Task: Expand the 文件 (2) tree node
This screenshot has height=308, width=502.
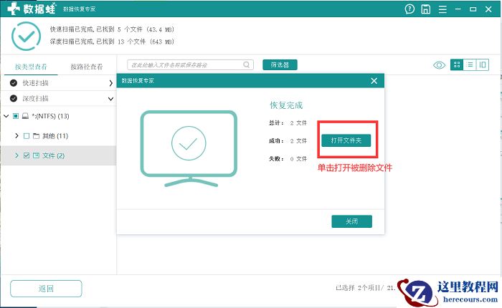Action: (16, 155)
